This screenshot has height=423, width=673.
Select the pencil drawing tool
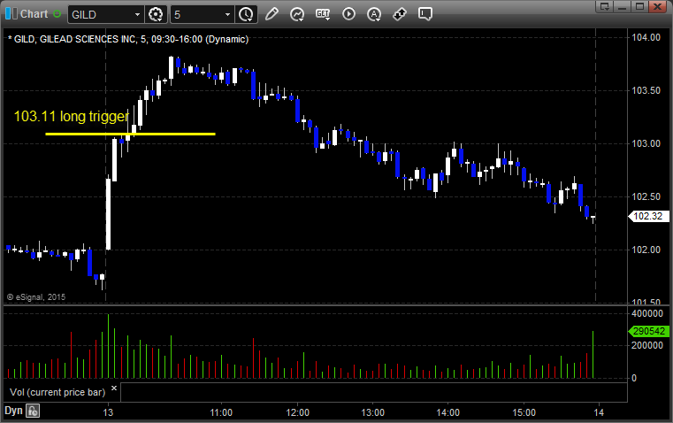271,14
